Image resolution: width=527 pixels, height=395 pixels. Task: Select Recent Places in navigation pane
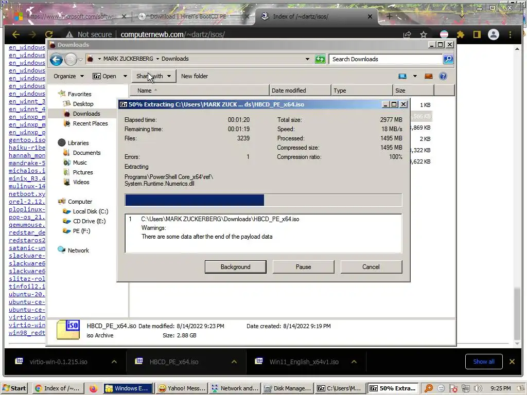90,123
